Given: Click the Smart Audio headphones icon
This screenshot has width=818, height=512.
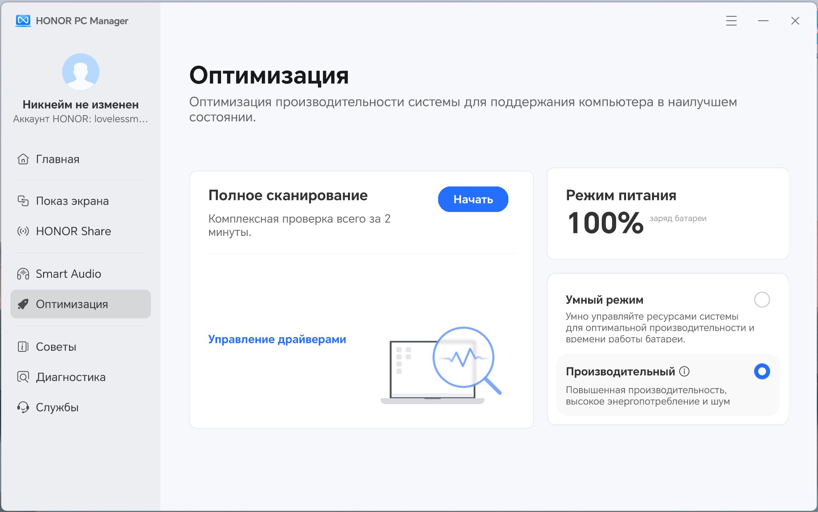Looking at the screenshot, I should (x=23, y=274).
